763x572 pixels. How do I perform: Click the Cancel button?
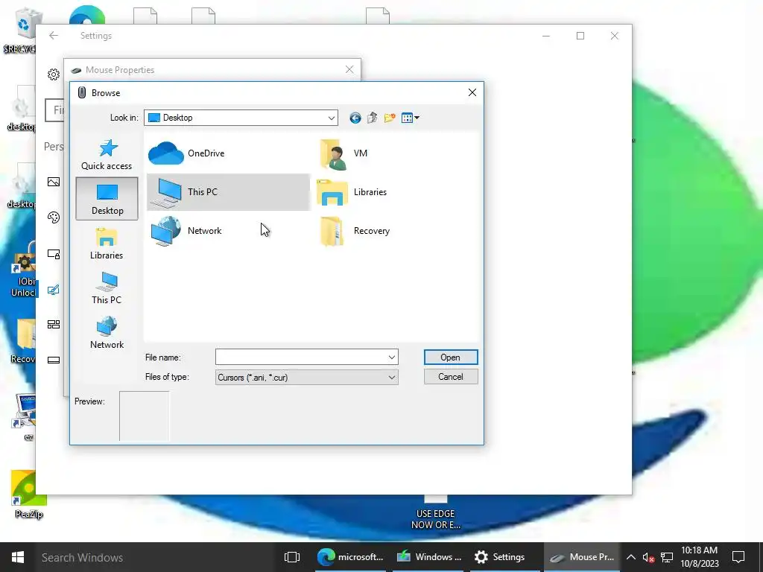[x=451, y=377]
